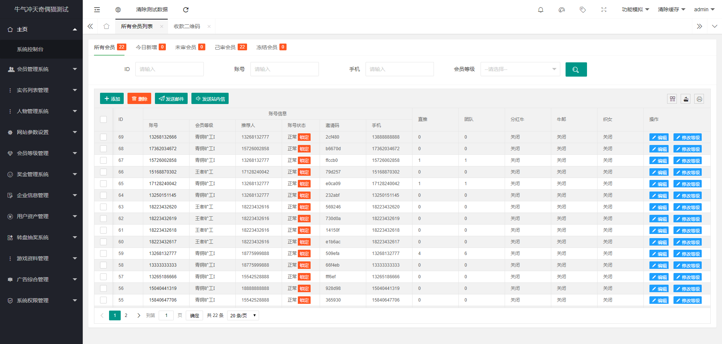
Task: Open the theme palette icon
Action: (562, 10)
